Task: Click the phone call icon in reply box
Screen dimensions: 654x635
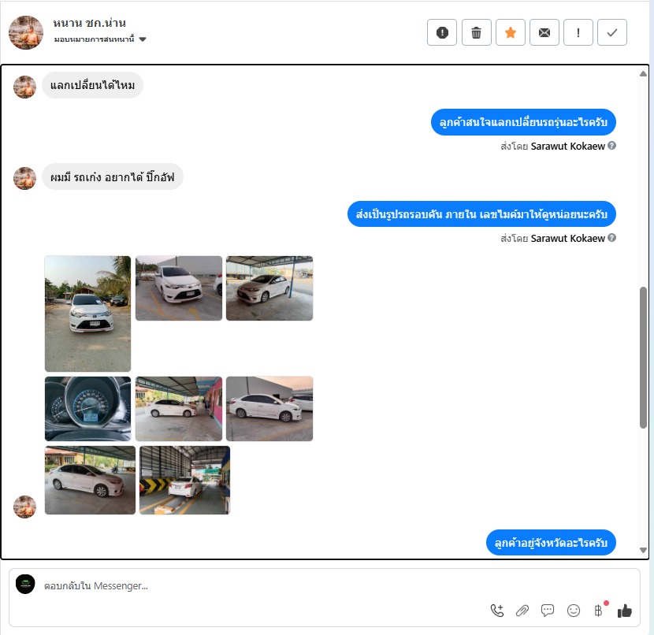Action: point(496,611)
